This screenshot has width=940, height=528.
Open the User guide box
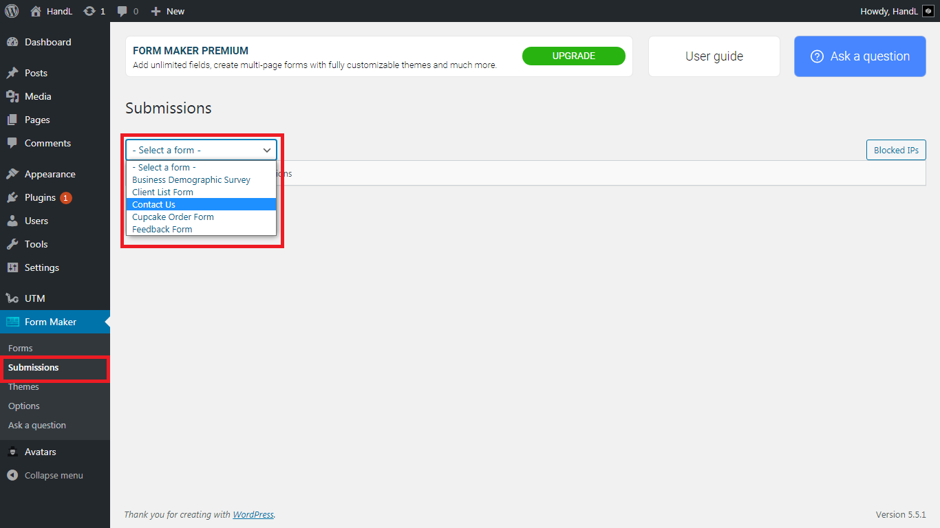714,56
